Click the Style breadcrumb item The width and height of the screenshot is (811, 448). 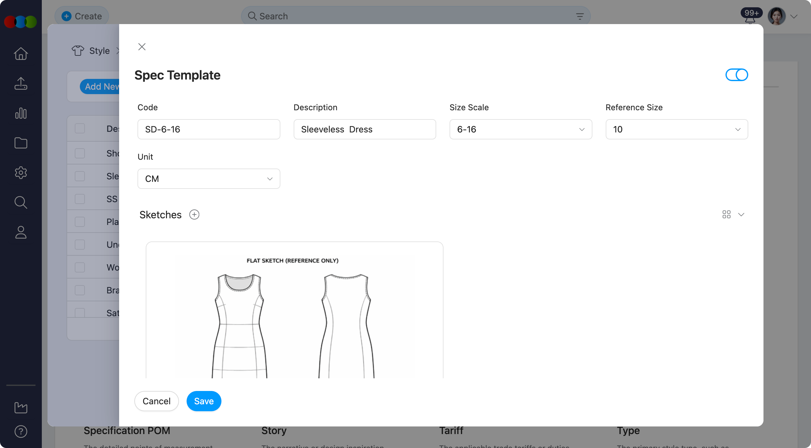coord(99,51)
